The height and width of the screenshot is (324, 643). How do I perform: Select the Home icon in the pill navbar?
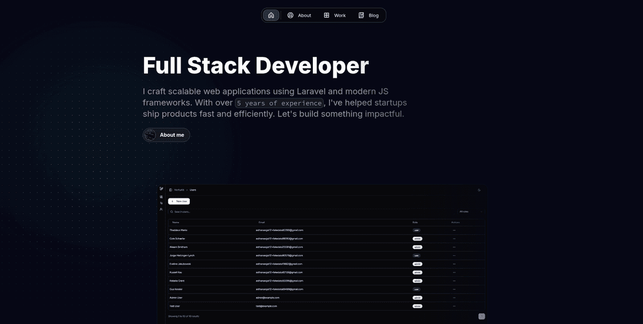click(x=271, y=15)
